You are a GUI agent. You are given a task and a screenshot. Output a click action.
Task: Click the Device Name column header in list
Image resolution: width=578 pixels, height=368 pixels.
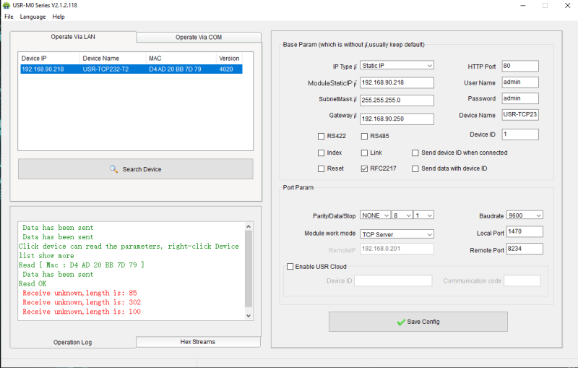pyautogui.click(x=113, y=59)
